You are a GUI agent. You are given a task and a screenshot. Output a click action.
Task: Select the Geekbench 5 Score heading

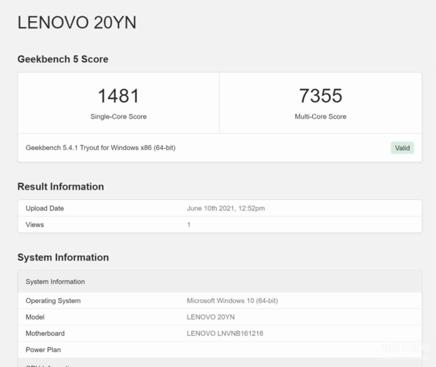[63, 59]
